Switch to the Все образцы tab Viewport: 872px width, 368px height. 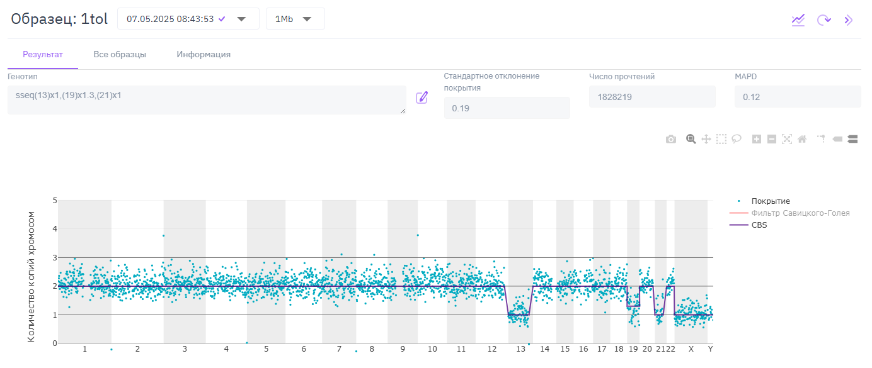coord(120,55)
